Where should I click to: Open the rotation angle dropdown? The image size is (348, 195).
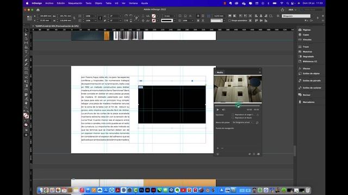tap(120, 16)
